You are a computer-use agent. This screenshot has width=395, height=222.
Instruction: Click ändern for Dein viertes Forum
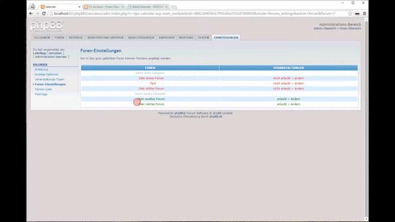pyautogui.click(x=295, y=104)
